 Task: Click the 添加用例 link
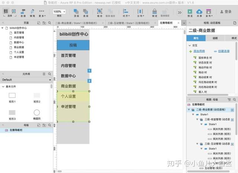click(199, 51)
